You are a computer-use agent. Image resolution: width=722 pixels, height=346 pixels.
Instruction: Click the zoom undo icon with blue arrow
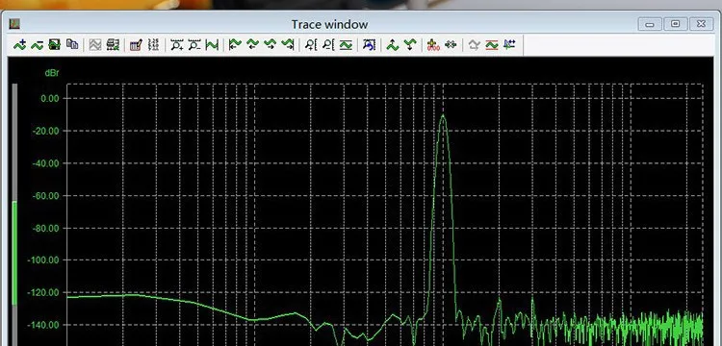click(x=369, y=44)
